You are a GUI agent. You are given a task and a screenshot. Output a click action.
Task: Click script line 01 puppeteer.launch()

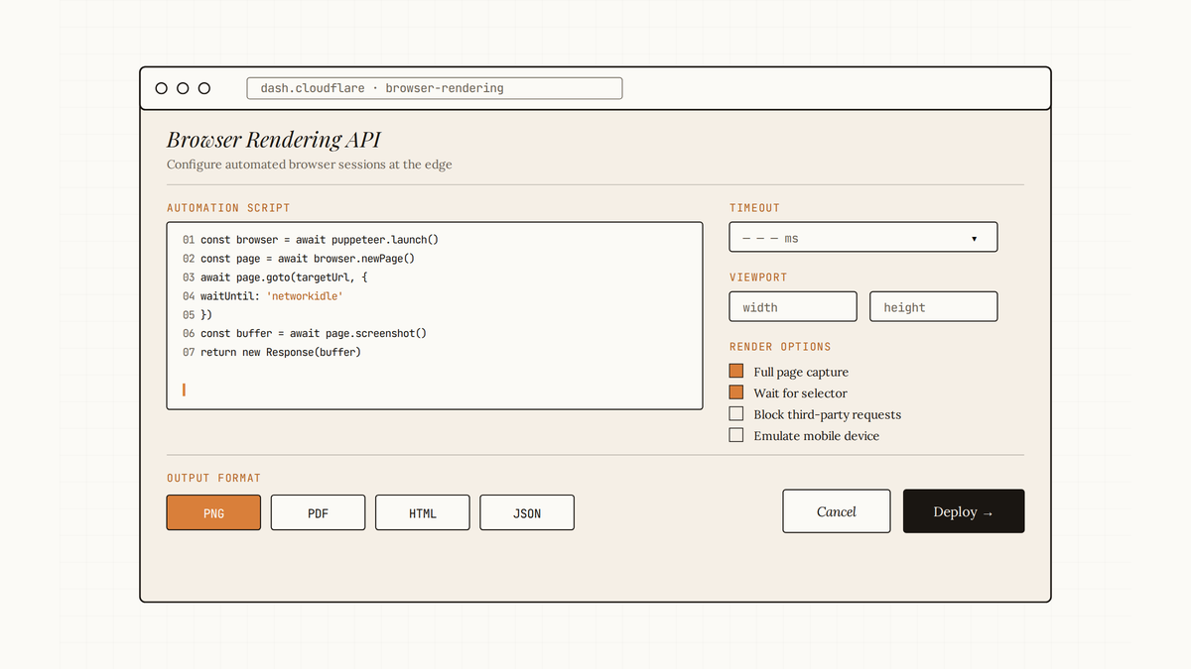311,240
